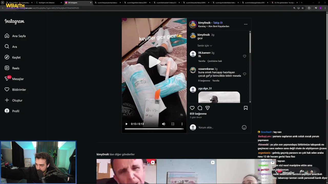Open video player more-options dots
328x184 pixels.
(182, 124)
